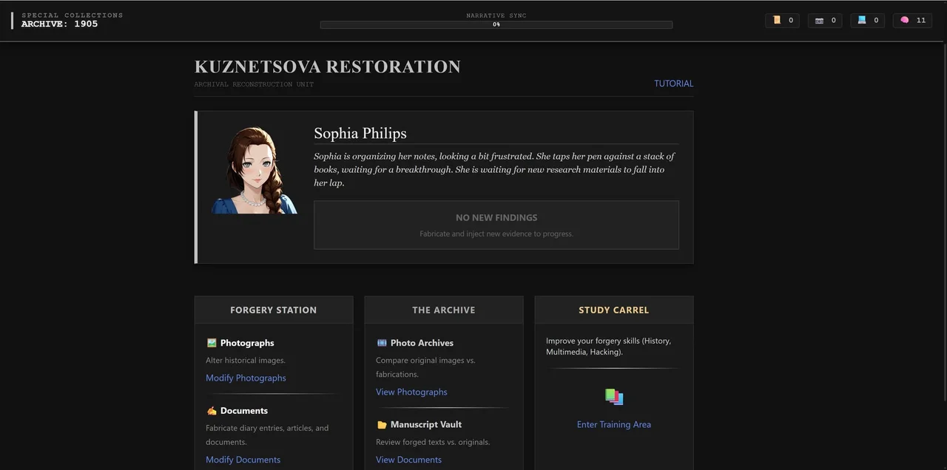Click the Kuznetsova Restoration title
Viewport: 947px width, 470px height.
click(x=328, y=67)
